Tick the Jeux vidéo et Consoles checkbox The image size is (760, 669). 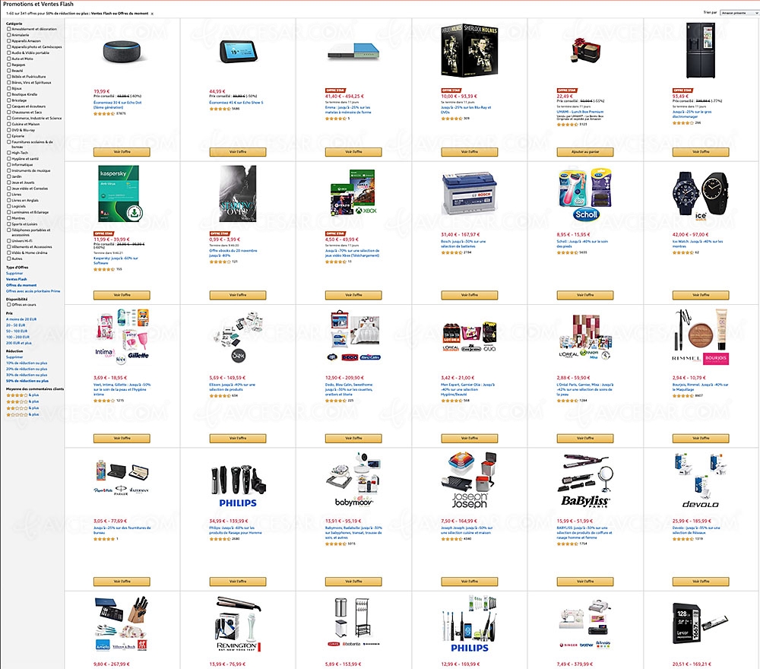click(x=8, y=188)
